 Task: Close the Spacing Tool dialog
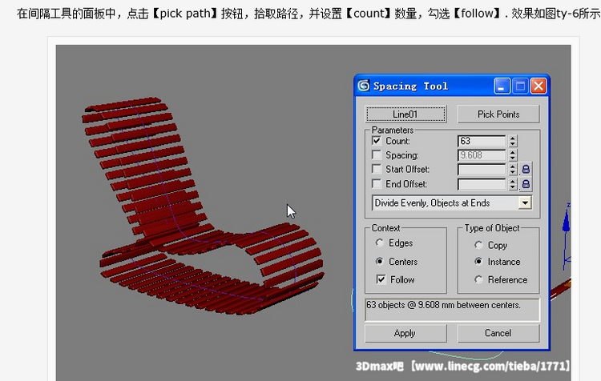point(538,86)
